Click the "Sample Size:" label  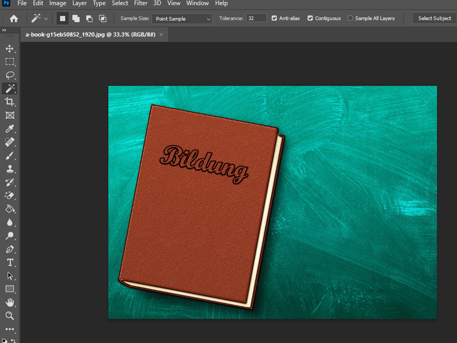tap(135, 18)
